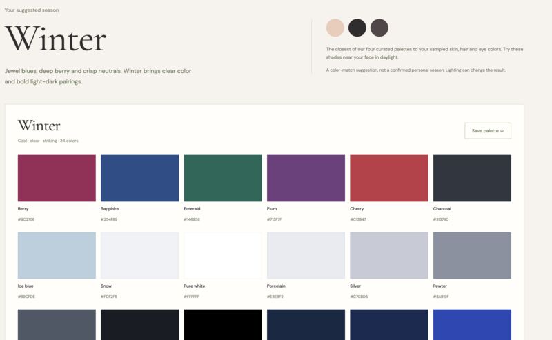Select the slate gray swatch in the bottom row
The width and height of the screenshot is (552, 340).
click(x=57, y=325)
